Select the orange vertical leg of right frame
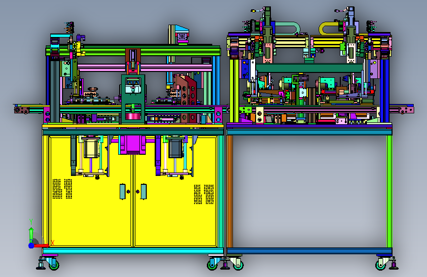 point(230,191)
